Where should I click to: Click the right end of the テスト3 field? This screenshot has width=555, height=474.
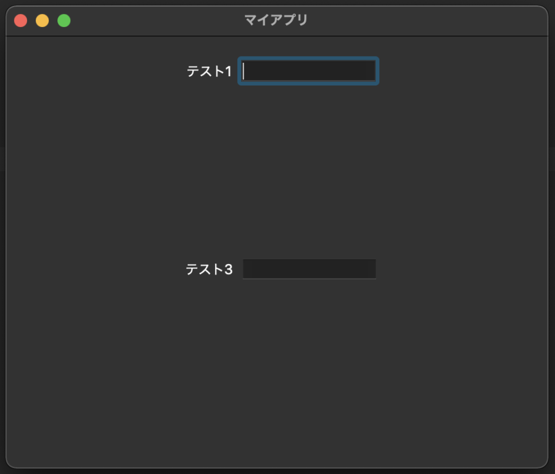371,269
